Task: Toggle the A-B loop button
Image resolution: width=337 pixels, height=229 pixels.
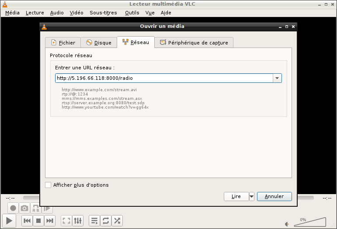Action: click(x=36, y=208)
